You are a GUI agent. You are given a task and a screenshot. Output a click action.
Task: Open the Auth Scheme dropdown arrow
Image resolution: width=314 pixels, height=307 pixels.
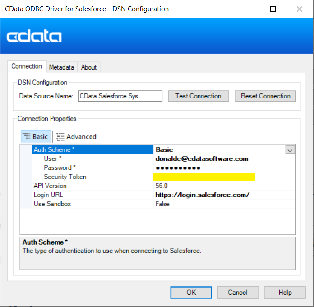[x=290, y=150]
